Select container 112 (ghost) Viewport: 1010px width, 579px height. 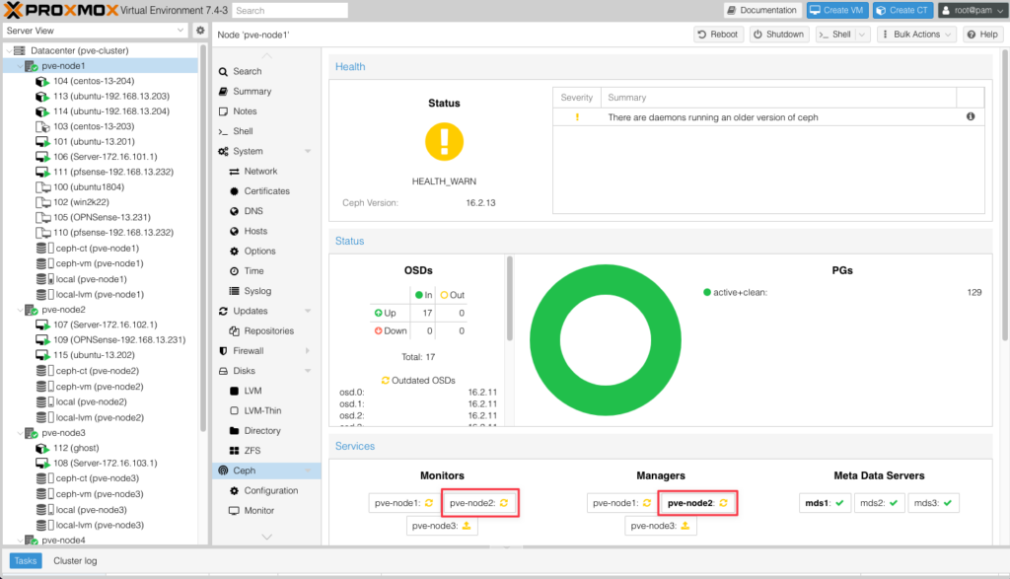coord(76,448)
